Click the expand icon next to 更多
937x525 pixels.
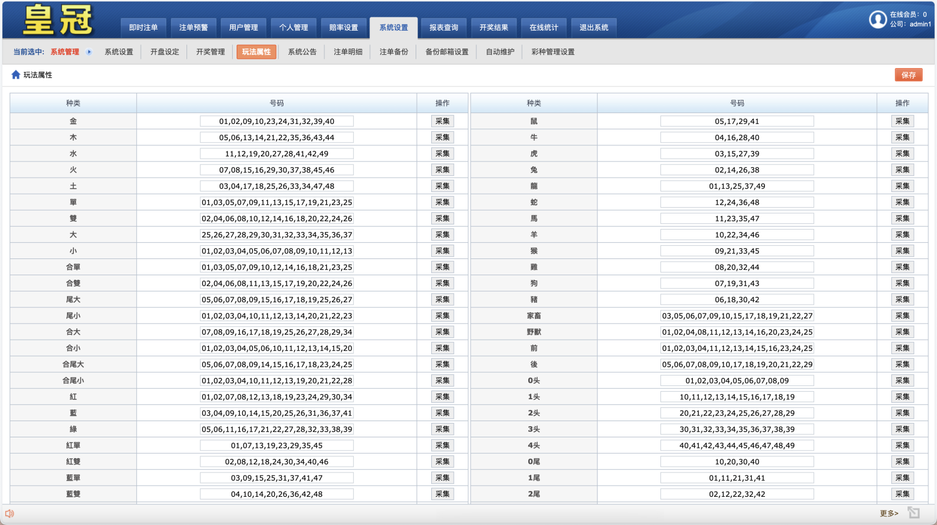pos(913,513)
